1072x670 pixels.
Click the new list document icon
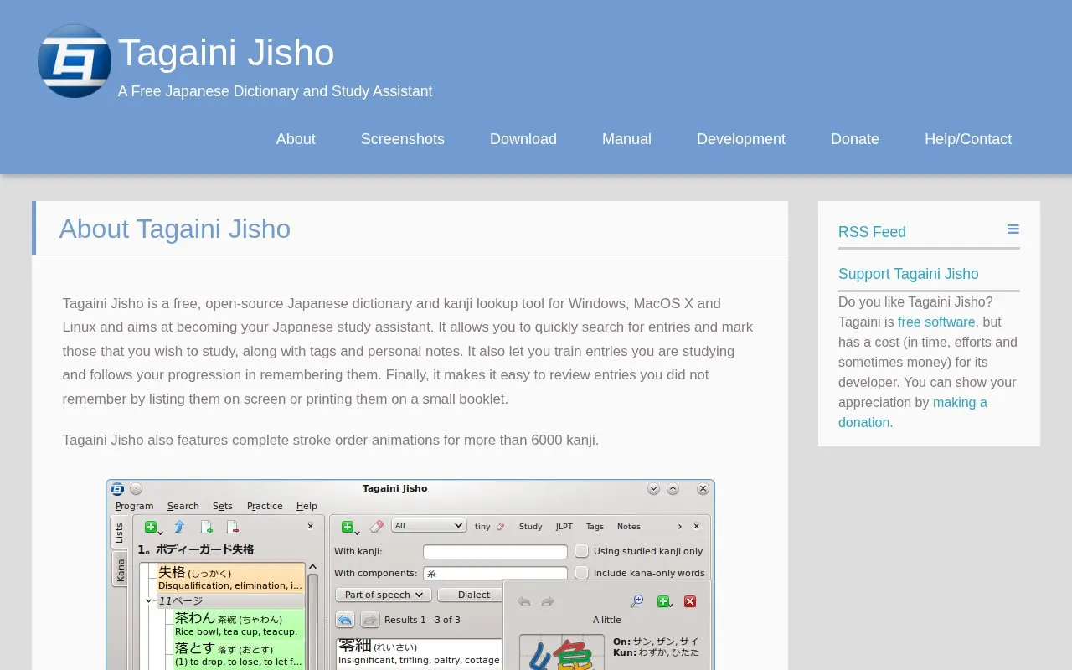206,527
